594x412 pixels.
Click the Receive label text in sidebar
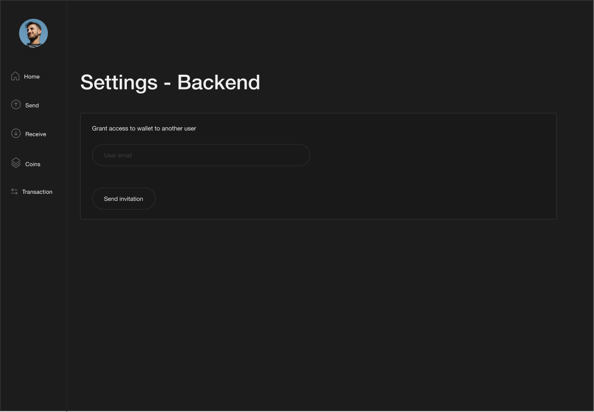[36, 134]
